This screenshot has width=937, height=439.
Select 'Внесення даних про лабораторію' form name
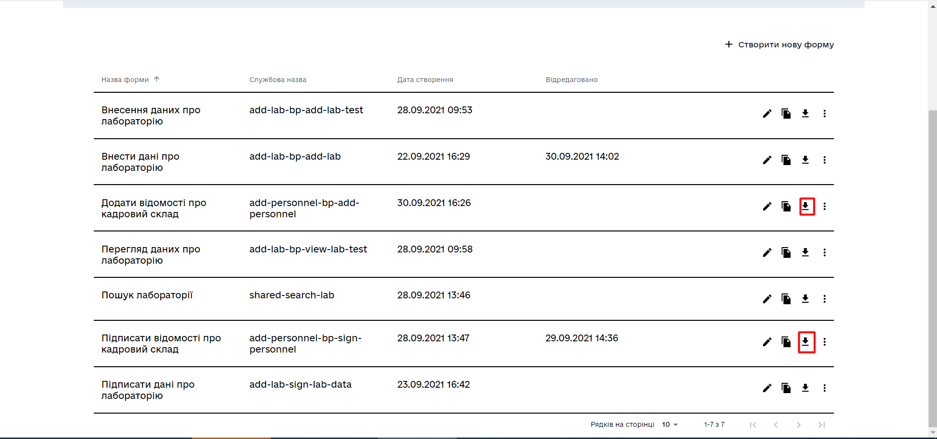[x=151, y=116]
